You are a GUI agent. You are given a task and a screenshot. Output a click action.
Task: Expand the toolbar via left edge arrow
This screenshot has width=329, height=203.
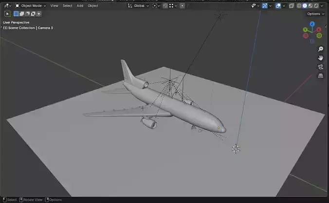(1, 27)
